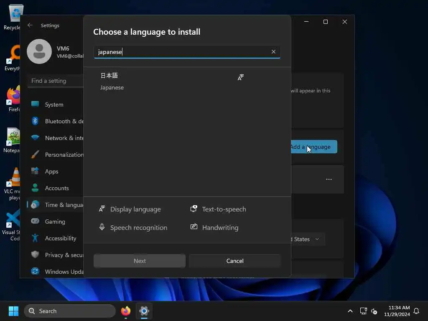Click the Windows Update sync icon
428x321 pixels.
35,271
